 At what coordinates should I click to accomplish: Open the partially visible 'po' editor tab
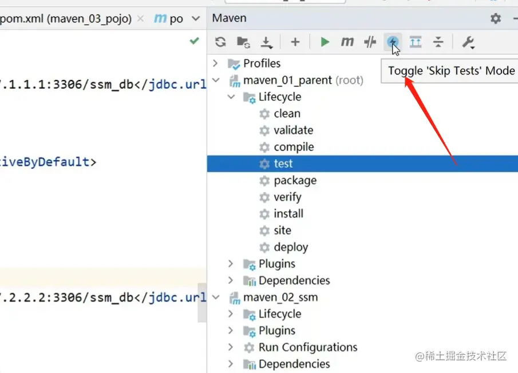pyautogui.click(x=168, y=18)
